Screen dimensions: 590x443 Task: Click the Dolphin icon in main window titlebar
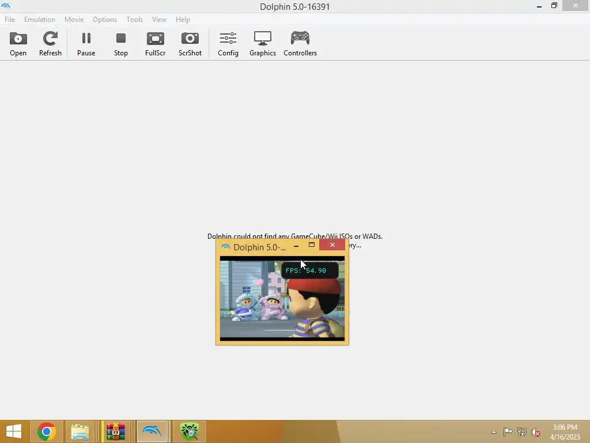coord(6,6)
